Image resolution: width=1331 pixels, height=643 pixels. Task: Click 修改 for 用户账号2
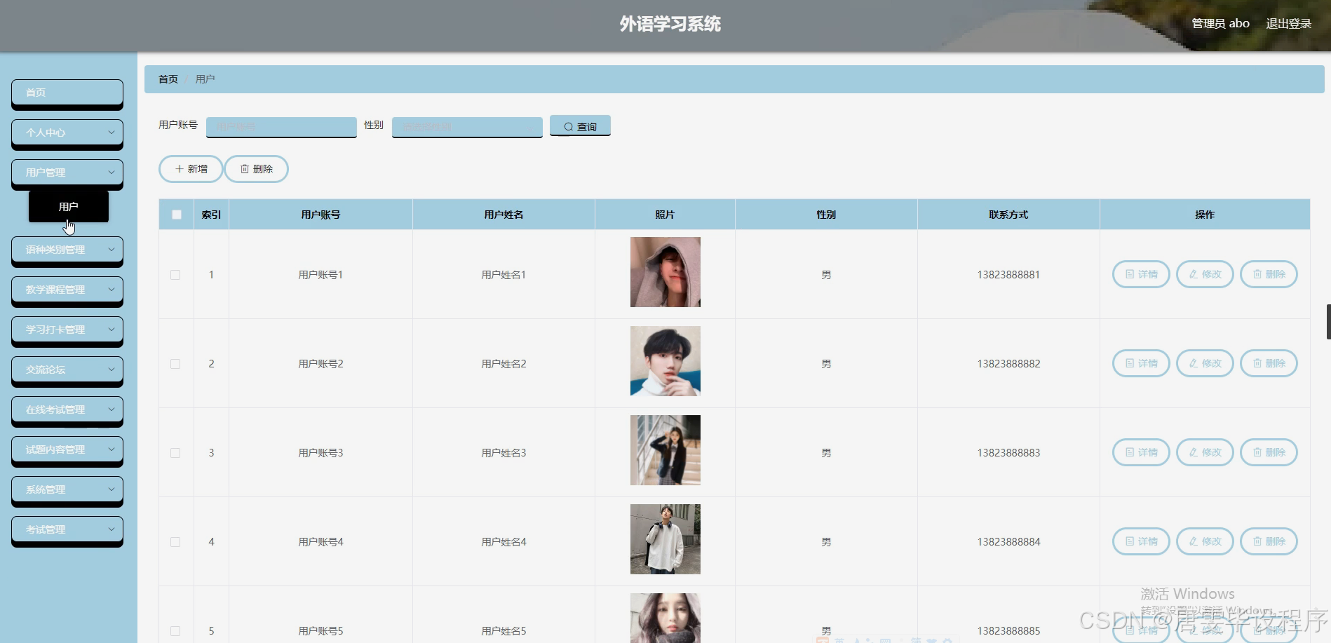coord(1205,363)
